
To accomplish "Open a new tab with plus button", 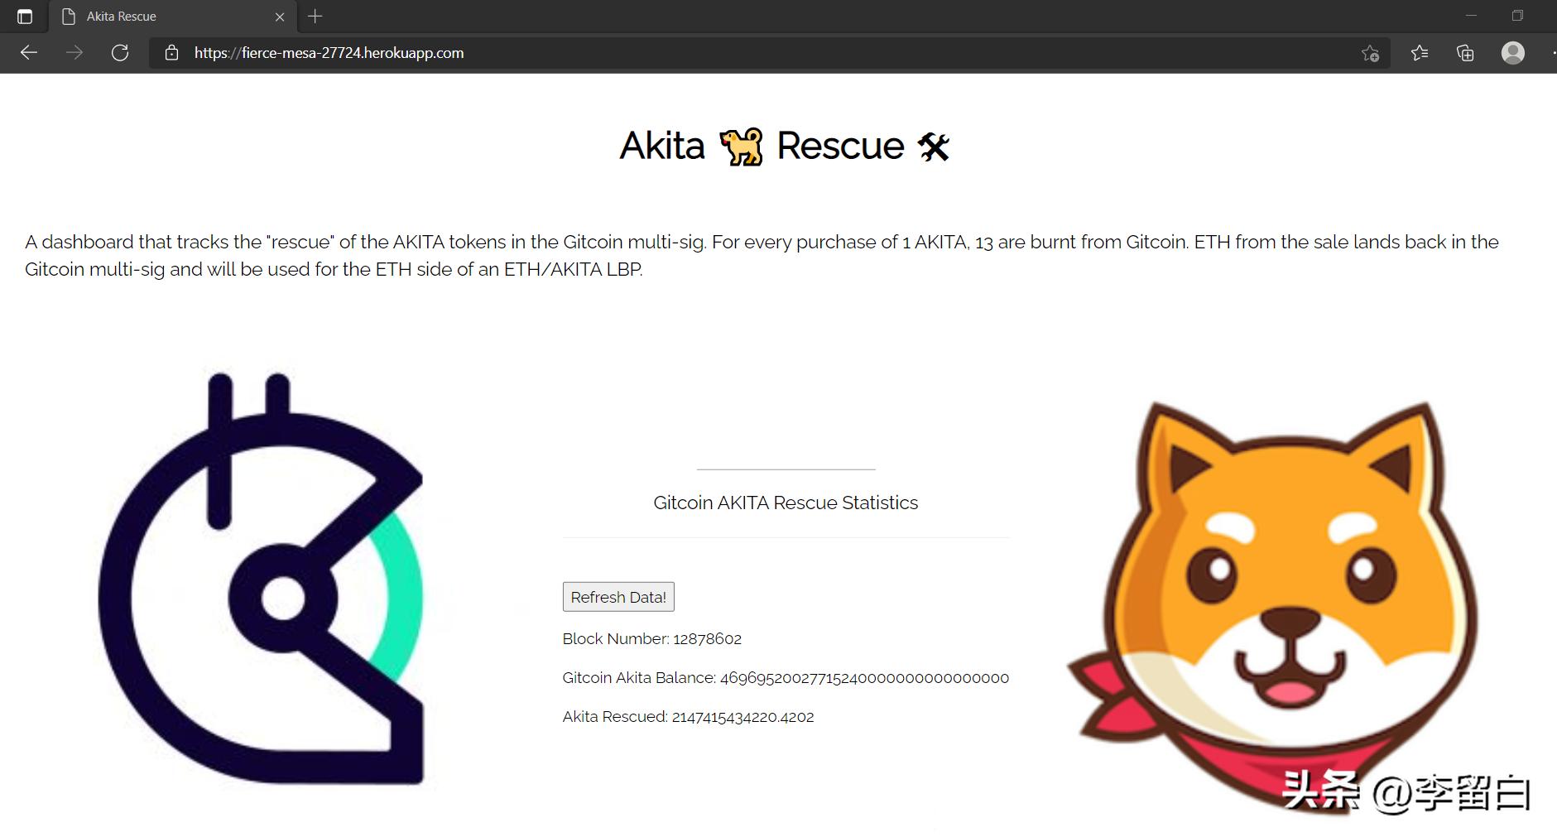I will click(x=315, y=16).
